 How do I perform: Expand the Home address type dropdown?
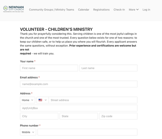point(28,100)
